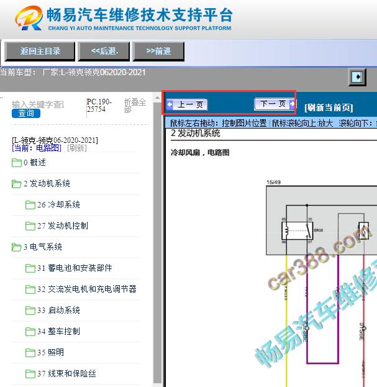The width and height of the screenshot is (377, 387).
Task: Open the 33 启动系统 folder icon
Action: click(30, 311)
